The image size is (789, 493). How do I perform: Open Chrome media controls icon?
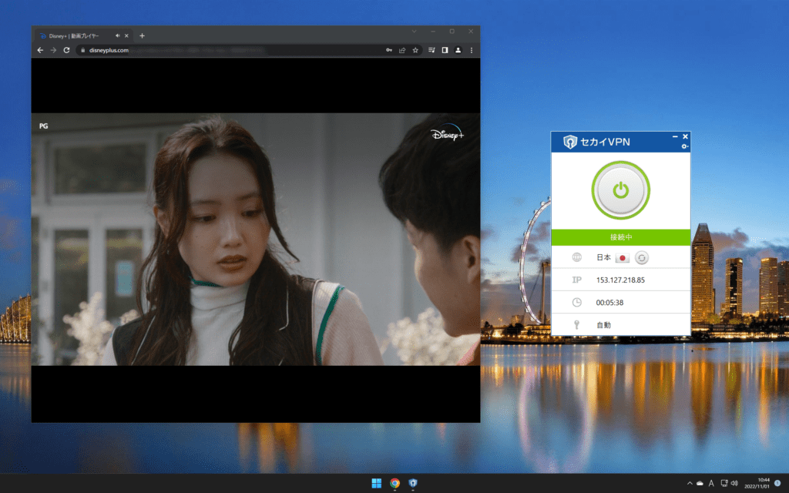point(431,50)
